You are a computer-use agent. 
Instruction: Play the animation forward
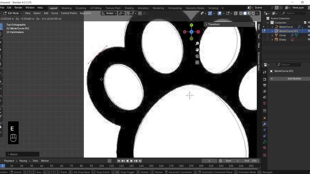point(131,161)
